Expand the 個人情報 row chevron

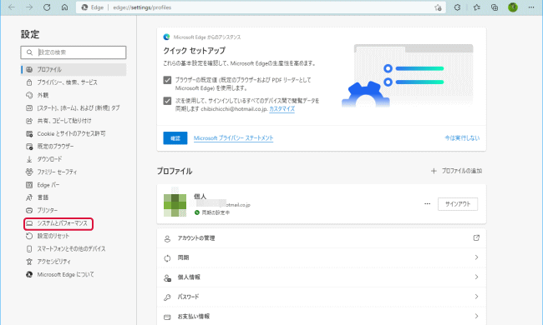click(476, 277)
